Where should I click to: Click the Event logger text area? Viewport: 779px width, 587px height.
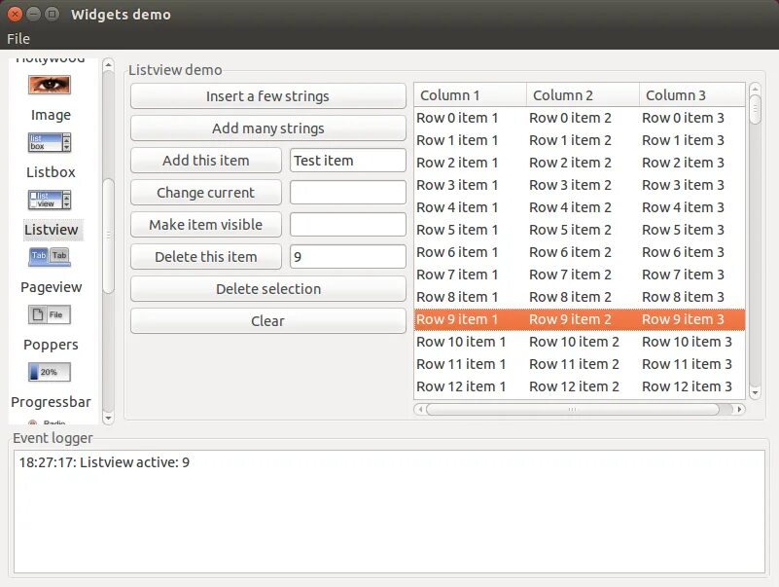click(389, 512)
